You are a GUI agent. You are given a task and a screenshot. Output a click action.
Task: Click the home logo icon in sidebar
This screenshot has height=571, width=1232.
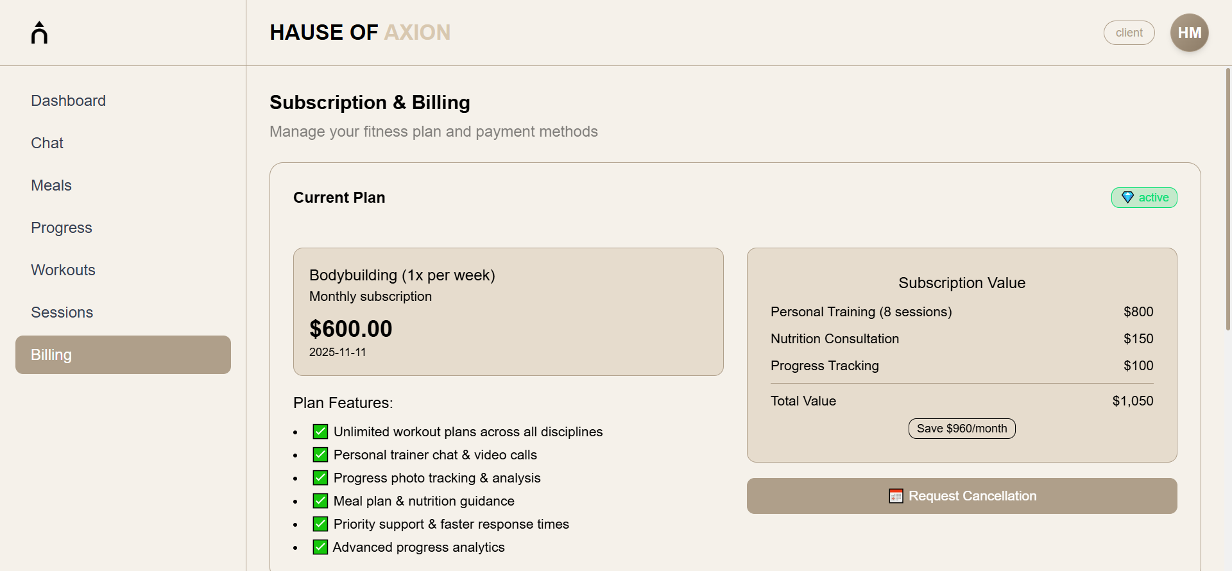click(39, 33)
